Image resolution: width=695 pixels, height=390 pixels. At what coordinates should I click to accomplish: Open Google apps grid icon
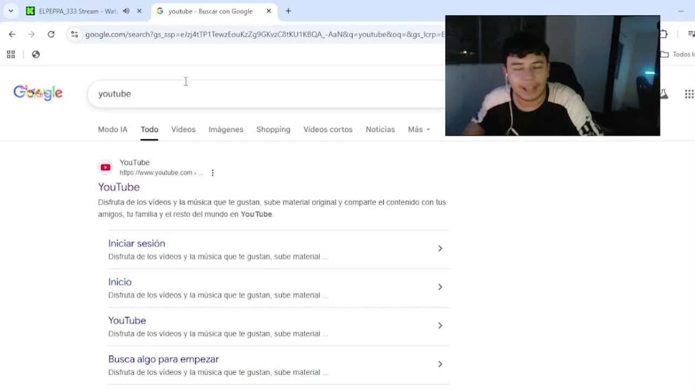point(689,94)
